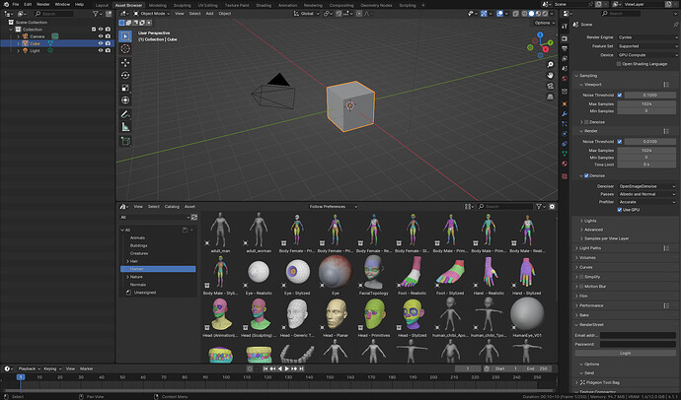
Task: Open the File menu
Action: coord(16,4)
